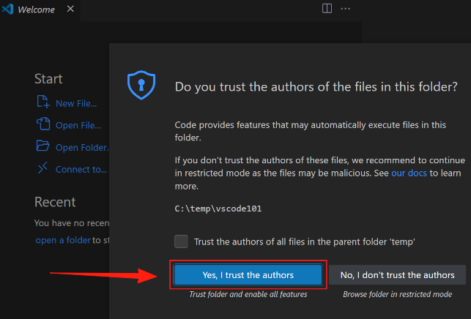Click the C:\temp\vscode101 folder path text

[218, 209]
